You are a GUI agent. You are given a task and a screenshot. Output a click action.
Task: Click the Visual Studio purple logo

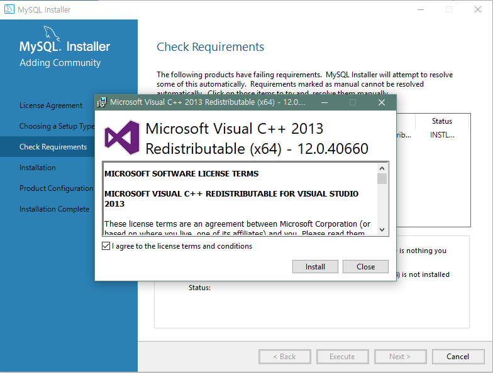(x=122, y=138)
